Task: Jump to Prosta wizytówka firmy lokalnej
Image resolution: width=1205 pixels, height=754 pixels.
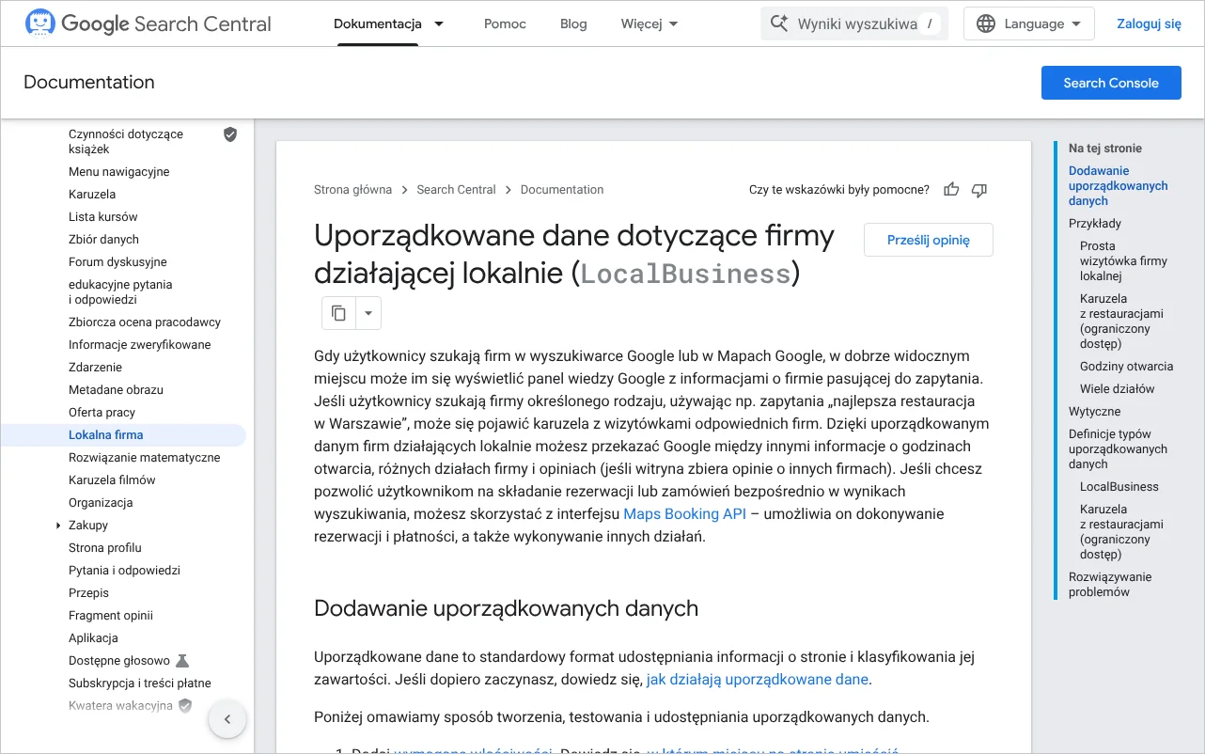Action: pos(1123,261)
